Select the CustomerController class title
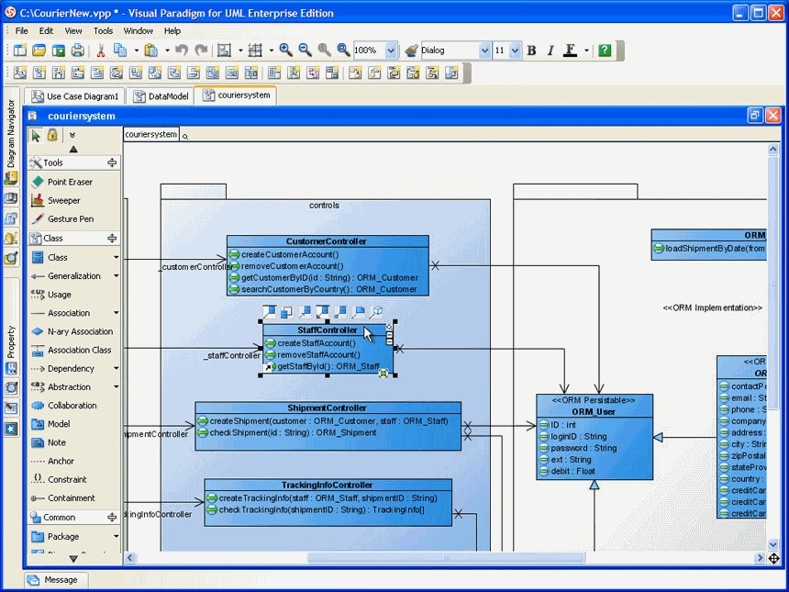This screenshot has width=789, height=592. click(326, 241)
